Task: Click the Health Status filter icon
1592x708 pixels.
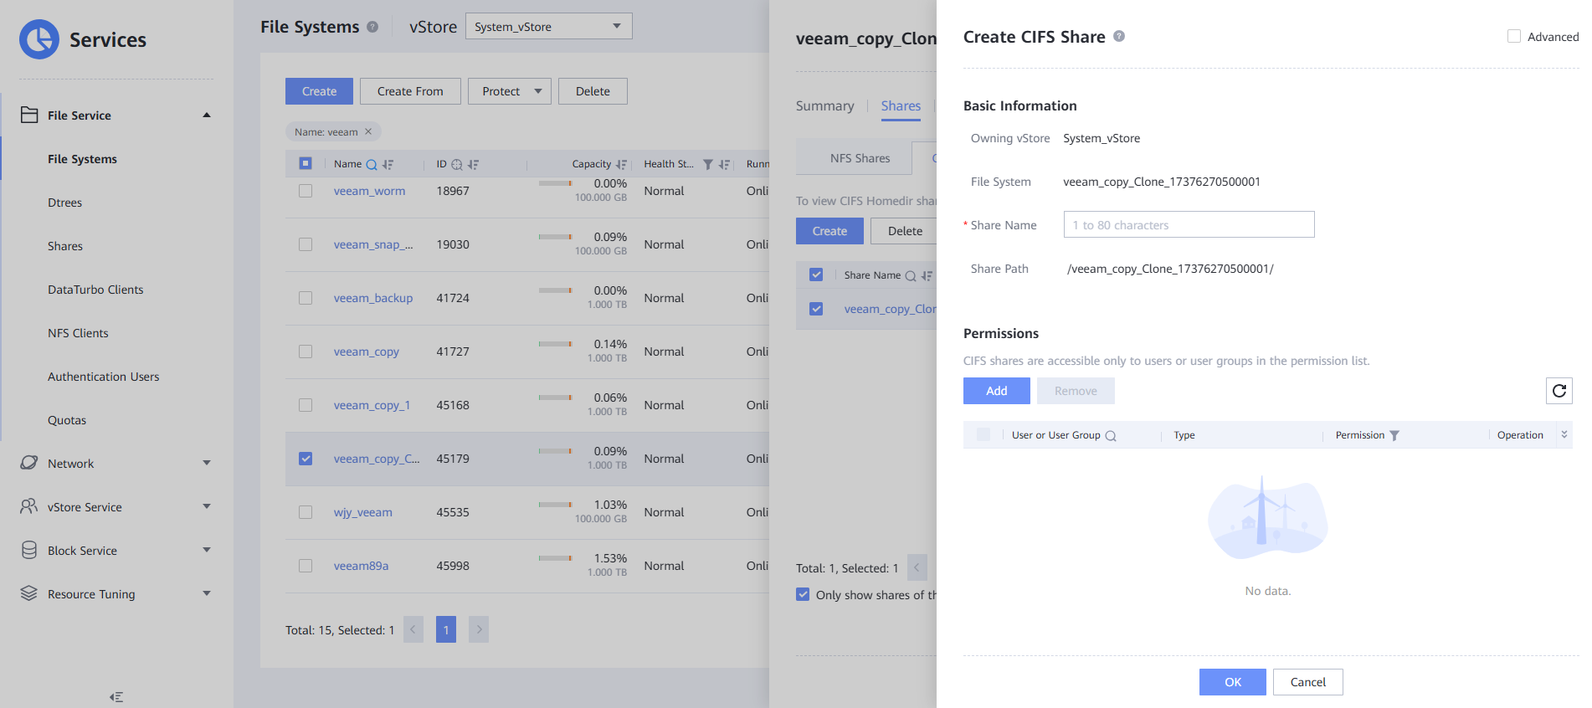Action: pyautogui.click(x=708, y=165)
